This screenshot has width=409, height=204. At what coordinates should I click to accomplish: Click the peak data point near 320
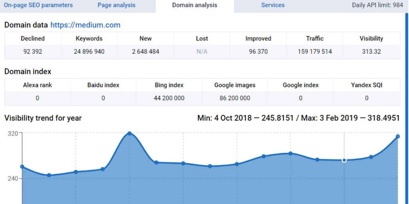(129, 133)
